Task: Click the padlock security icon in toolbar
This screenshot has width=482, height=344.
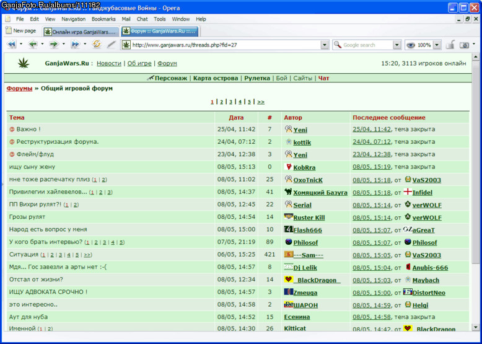Action: point(450,45)
